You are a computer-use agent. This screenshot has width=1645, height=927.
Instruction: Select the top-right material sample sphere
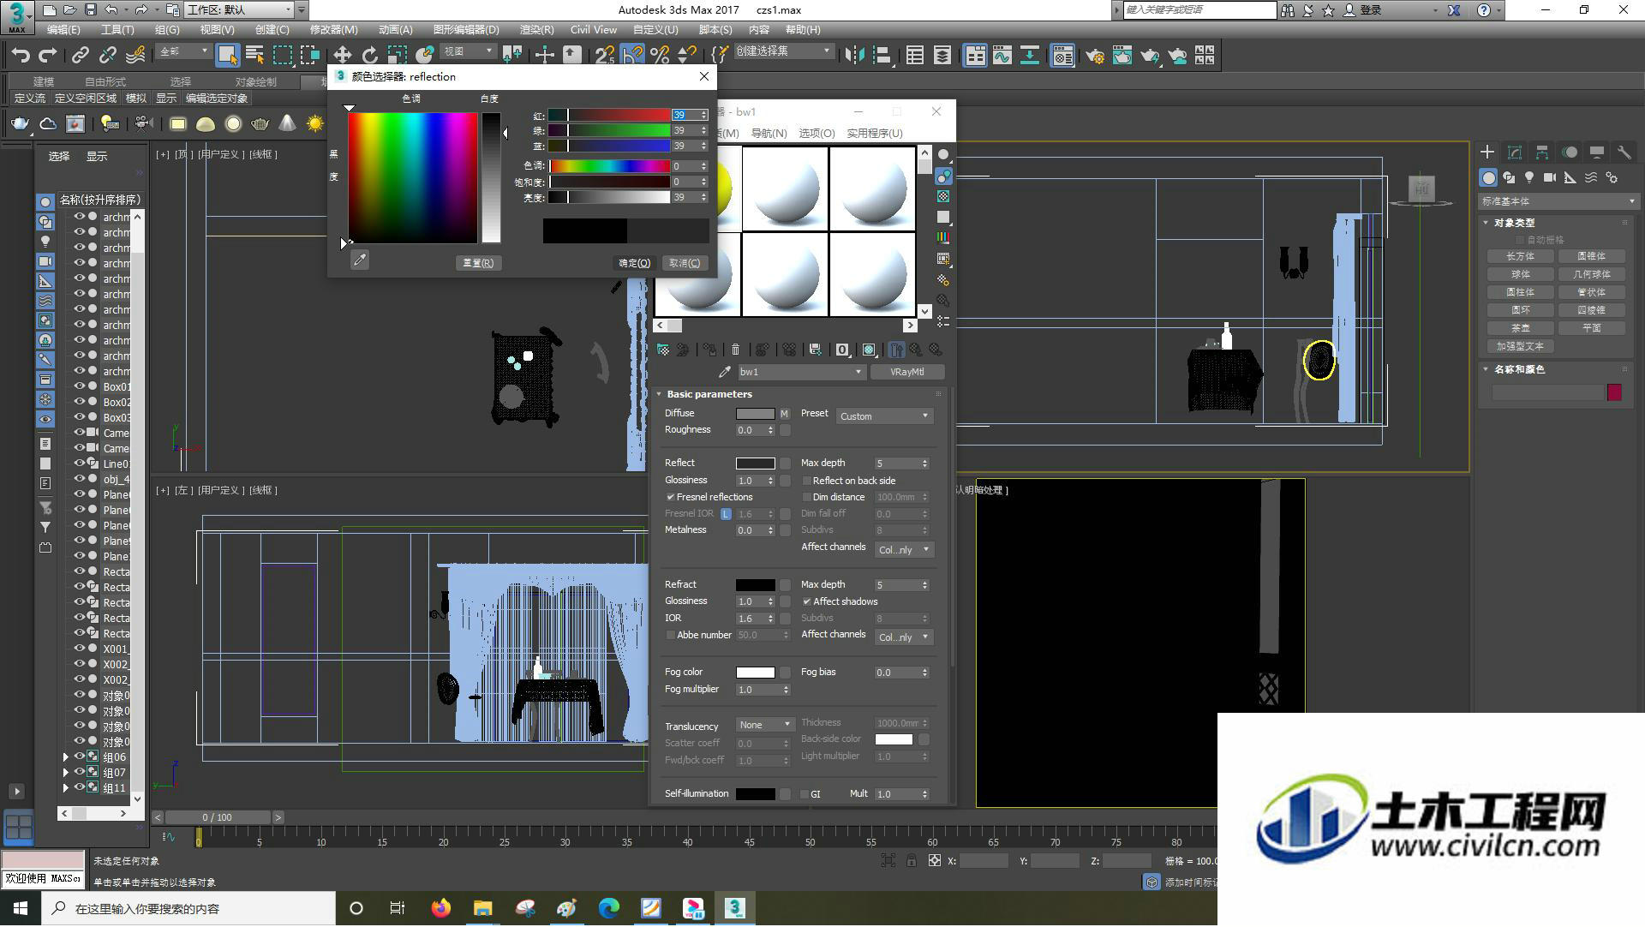[871, 188]
